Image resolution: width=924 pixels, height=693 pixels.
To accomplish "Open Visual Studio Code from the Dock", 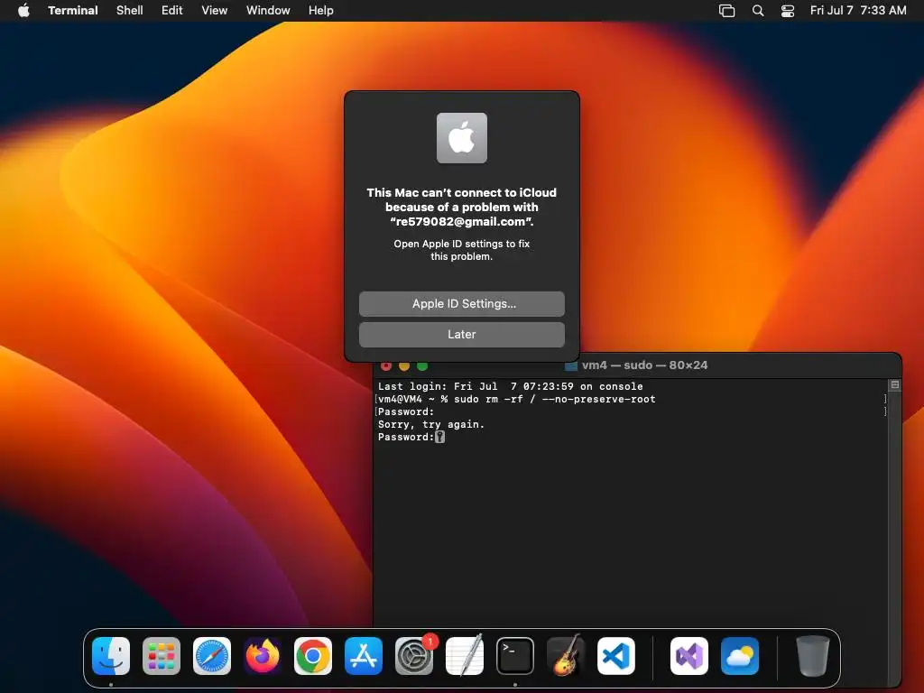I will [x=616, y=656].
